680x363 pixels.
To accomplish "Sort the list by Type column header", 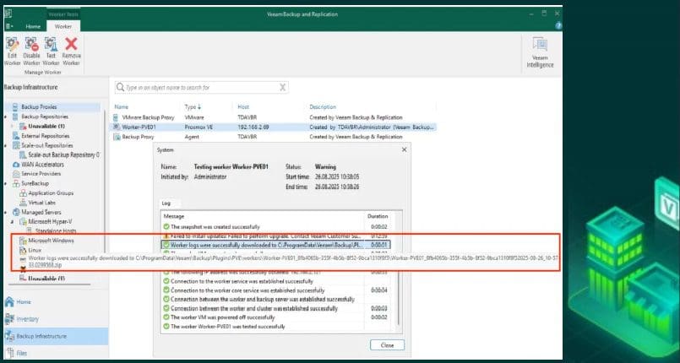I will tap(192, 107).
